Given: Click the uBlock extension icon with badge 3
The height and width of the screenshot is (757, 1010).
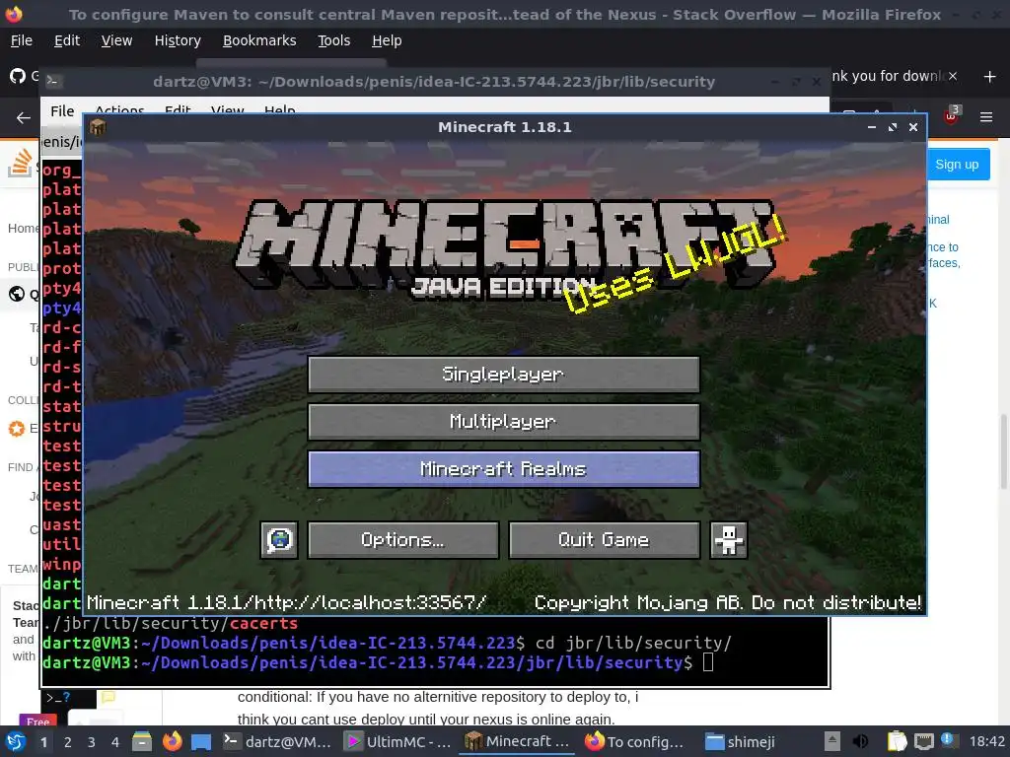Looking at the screenshot, I should [x=952, y=115].
